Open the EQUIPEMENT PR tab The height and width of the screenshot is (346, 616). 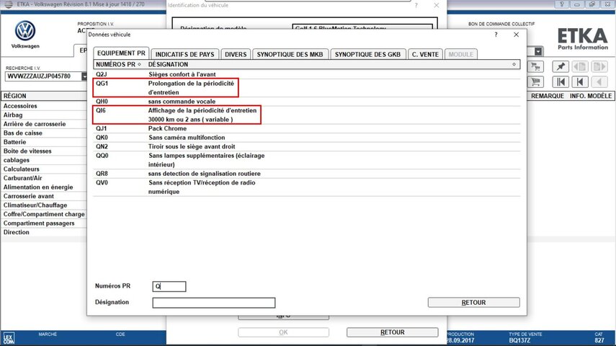[121, 53]
